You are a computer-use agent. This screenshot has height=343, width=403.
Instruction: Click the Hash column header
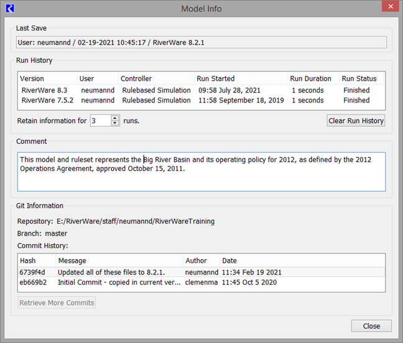(x=36, y=261)
